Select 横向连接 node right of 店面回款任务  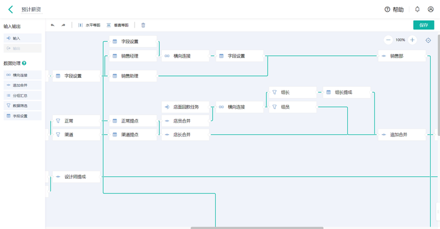pyautogui.click(x=240, y=107)
